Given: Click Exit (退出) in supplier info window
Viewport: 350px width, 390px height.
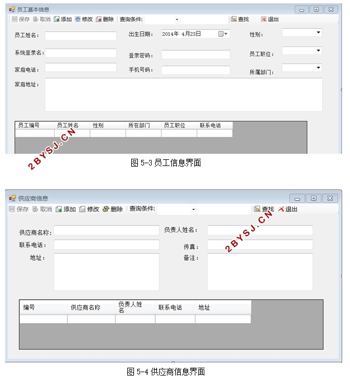Looking at the screenshot, I should pyautogui.click(x=287, y=209).
